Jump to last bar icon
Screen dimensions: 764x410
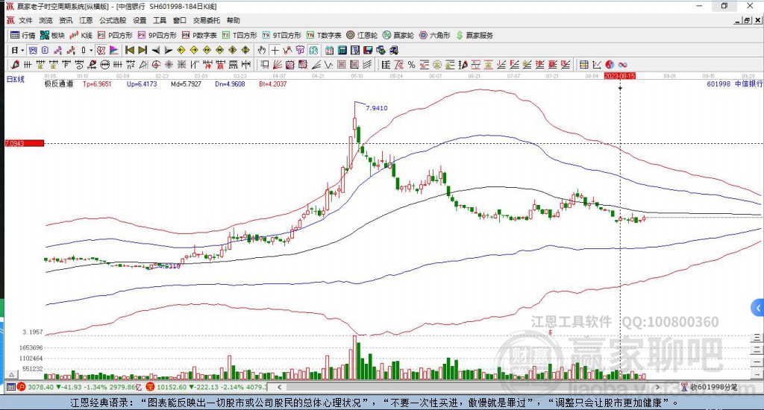coord(143,50)
